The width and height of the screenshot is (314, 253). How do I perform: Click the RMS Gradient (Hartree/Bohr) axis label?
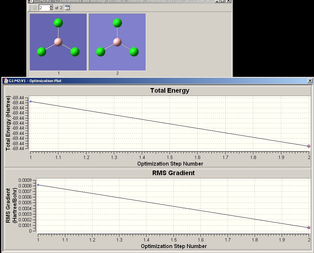[11, 205]
